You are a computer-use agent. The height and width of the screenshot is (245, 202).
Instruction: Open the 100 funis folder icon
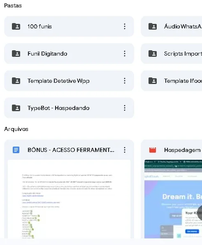(16, 26)
